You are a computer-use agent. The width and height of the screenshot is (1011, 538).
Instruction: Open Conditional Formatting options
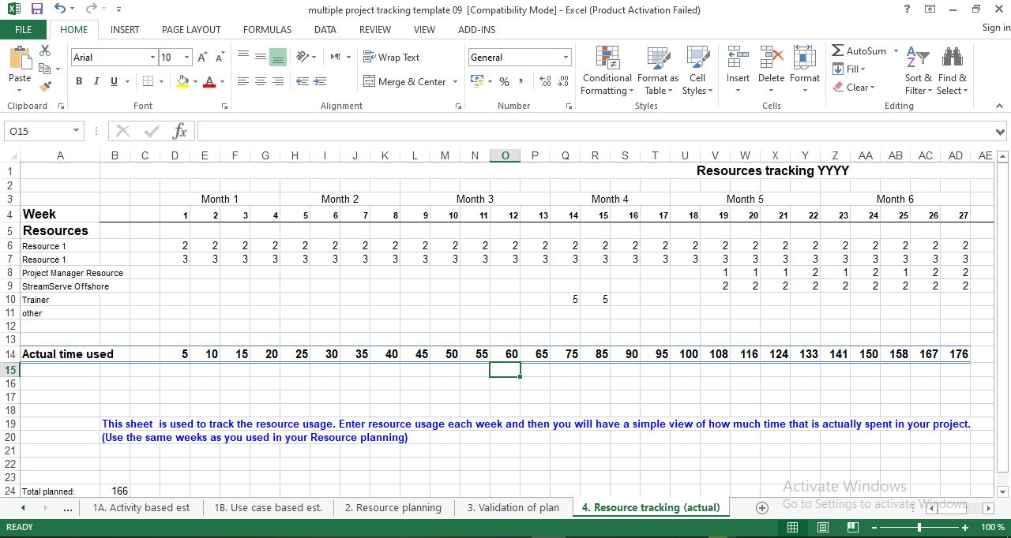click(x=607, y=71)
